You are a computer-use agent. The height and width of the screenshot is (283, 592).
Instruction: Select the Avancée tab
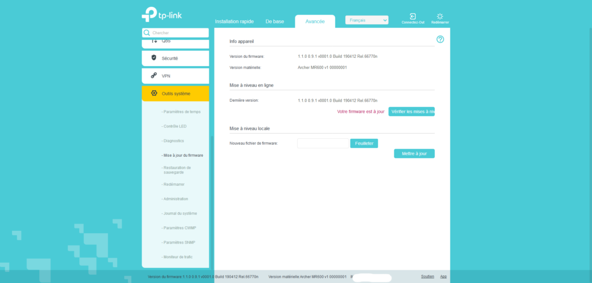click(x=314, y=21)
